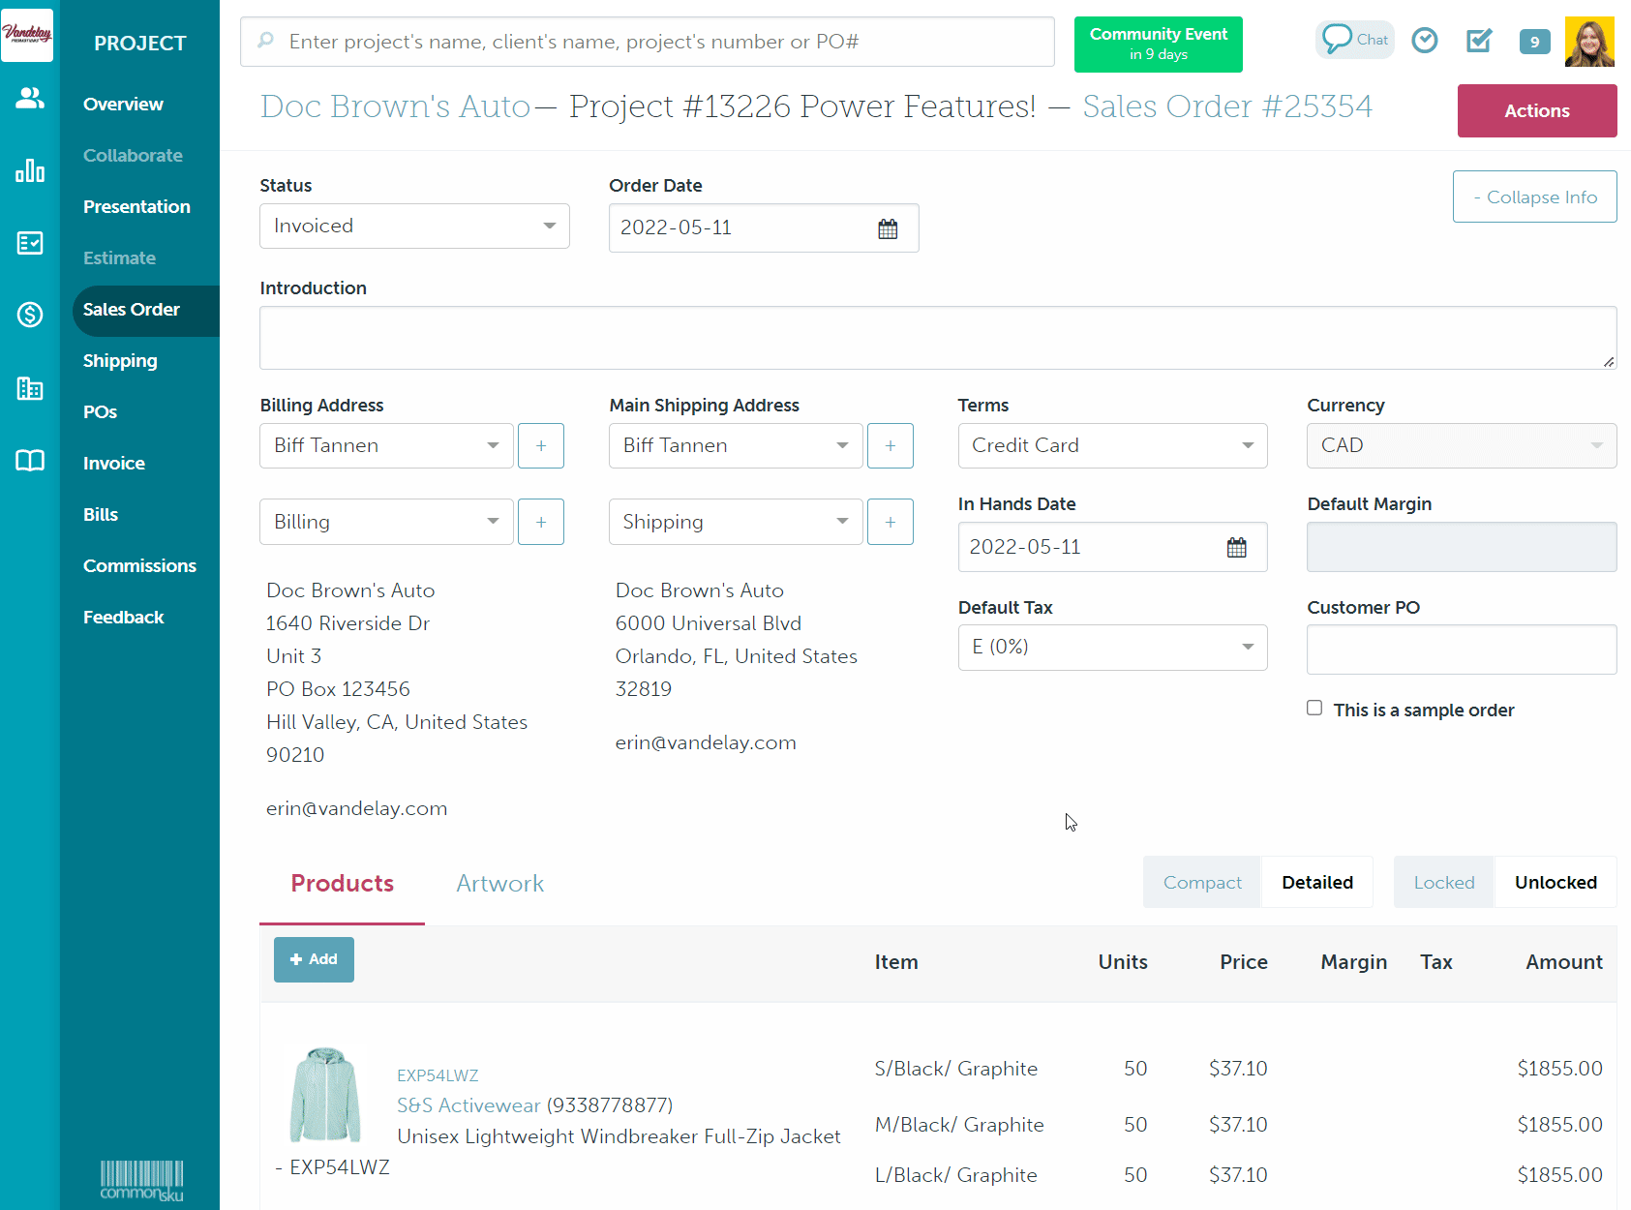Screen dimensions: 1631x1210
Task: Click the clock reminders icon
Action: pos(1424,41)
